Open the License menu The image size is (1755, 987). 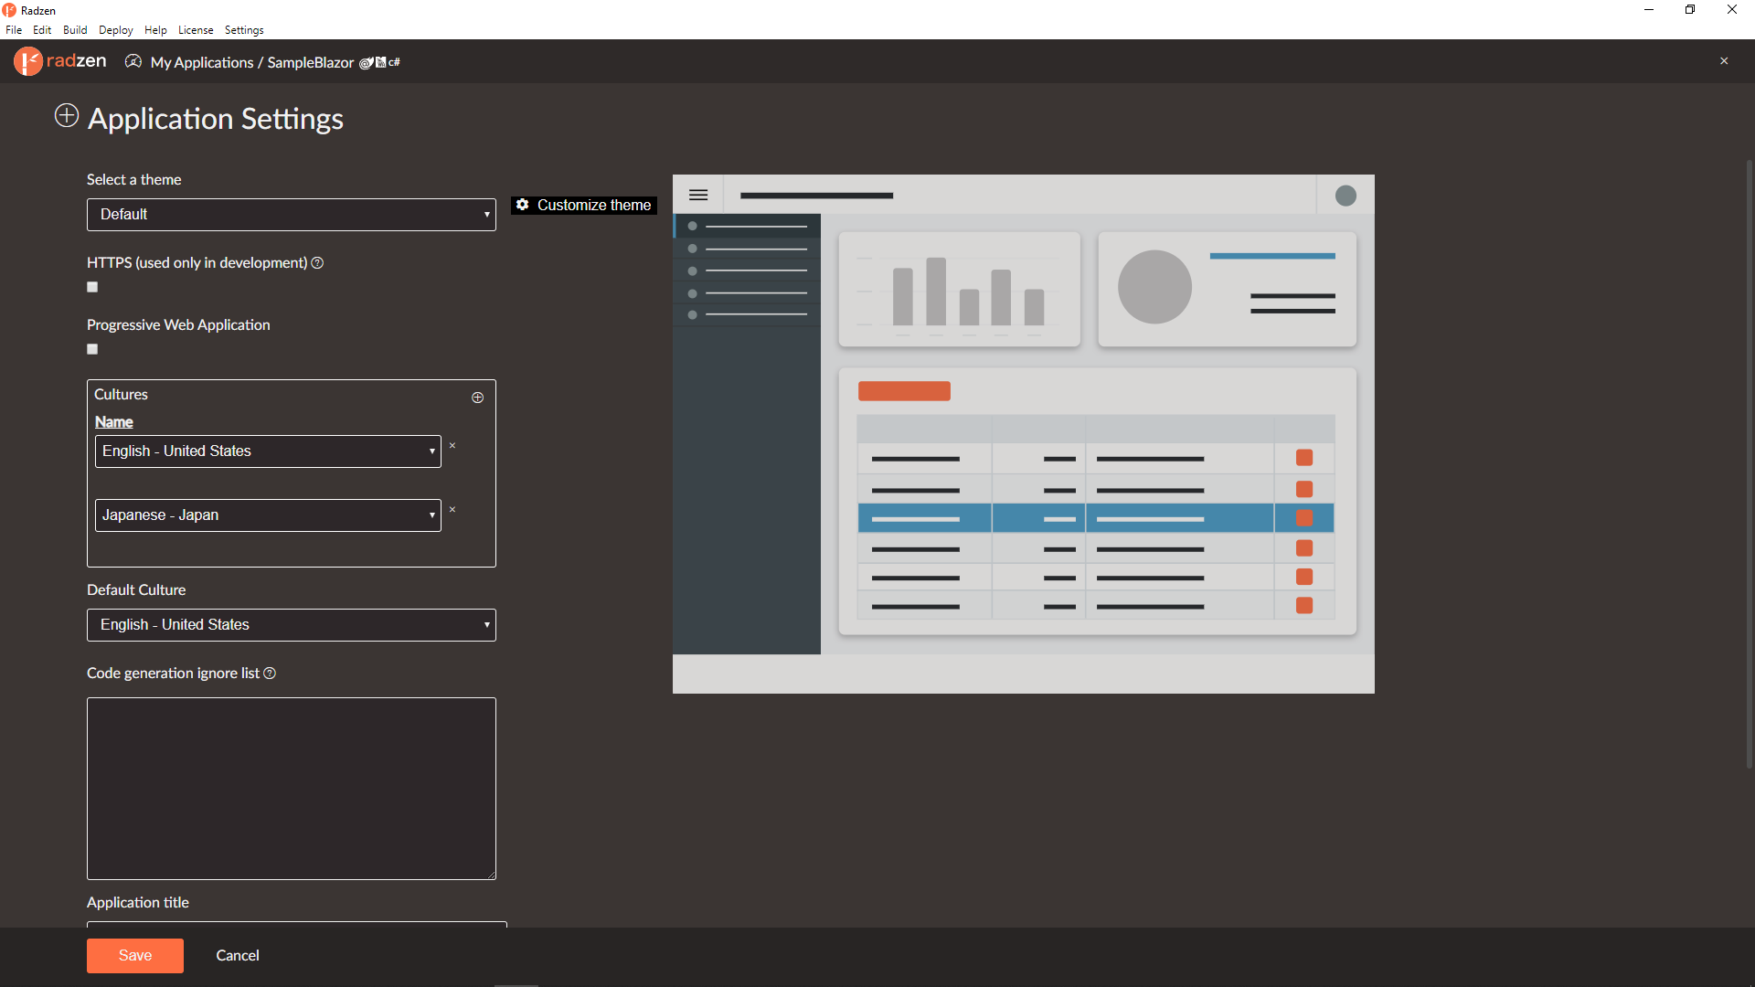click(x=196, y=30)
